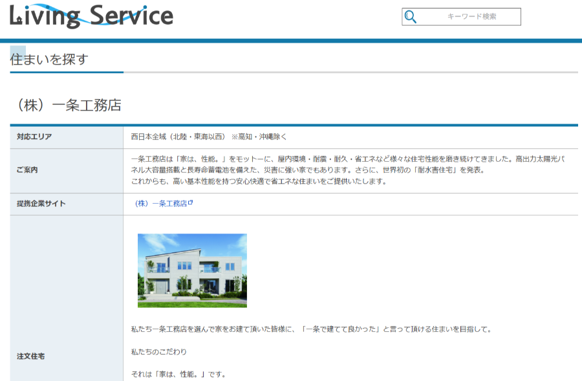Click the line beginning 一条工務店は「家は、性能。」
Screen dimensions: 582x381
(348, 159)
